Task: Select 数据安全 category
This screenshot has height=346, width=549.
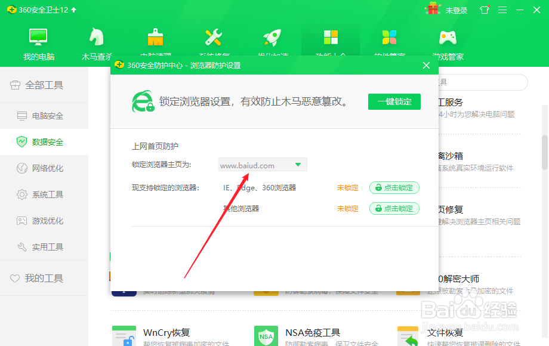Action: (44, 142)
